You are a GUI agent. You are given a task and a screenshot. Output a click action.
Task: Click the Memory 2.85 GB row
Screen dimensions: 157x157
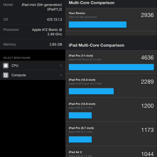tap(32, 44)
